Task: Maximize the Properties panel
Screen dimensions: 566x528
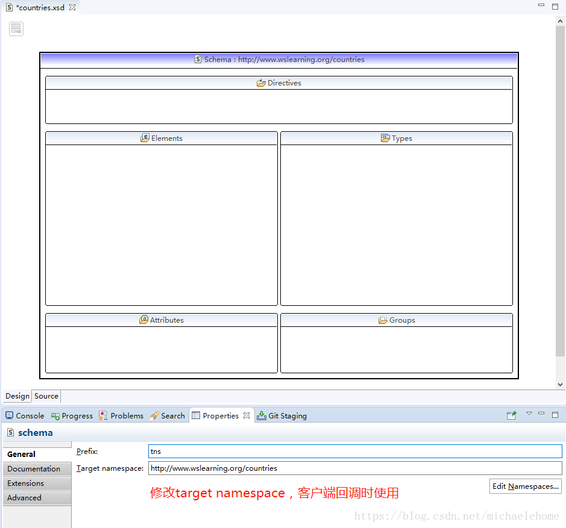Action: [x=555, y=415]
